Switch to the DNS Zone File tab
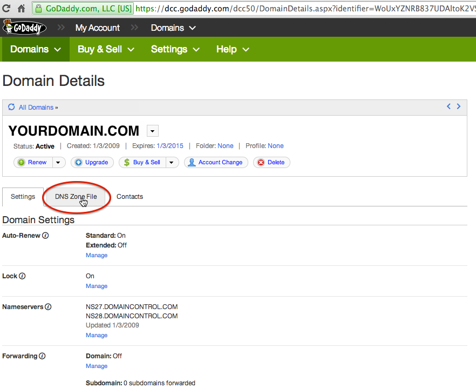 coord(76,197)
